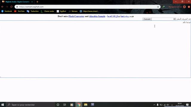
Task: Follow the Alarabia Sample link
Action: pyautogui.click(x=97, y=16)
